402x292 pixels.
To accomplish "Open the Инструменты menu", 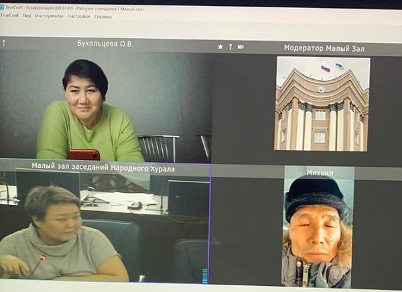I will click(49, 15).
